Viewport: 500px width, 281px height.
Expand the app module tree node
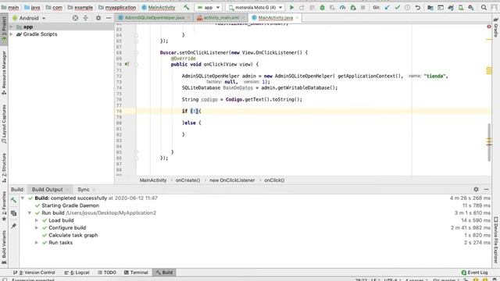point(12,27)
